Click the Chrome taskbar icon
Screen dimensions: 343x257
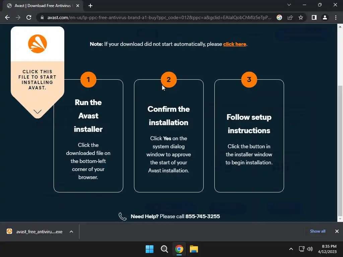[179, 249]
